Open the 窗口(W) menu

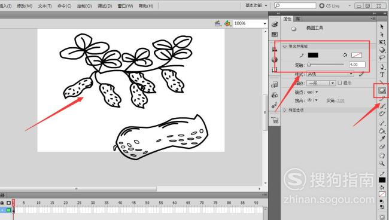(x=125, y=6)
